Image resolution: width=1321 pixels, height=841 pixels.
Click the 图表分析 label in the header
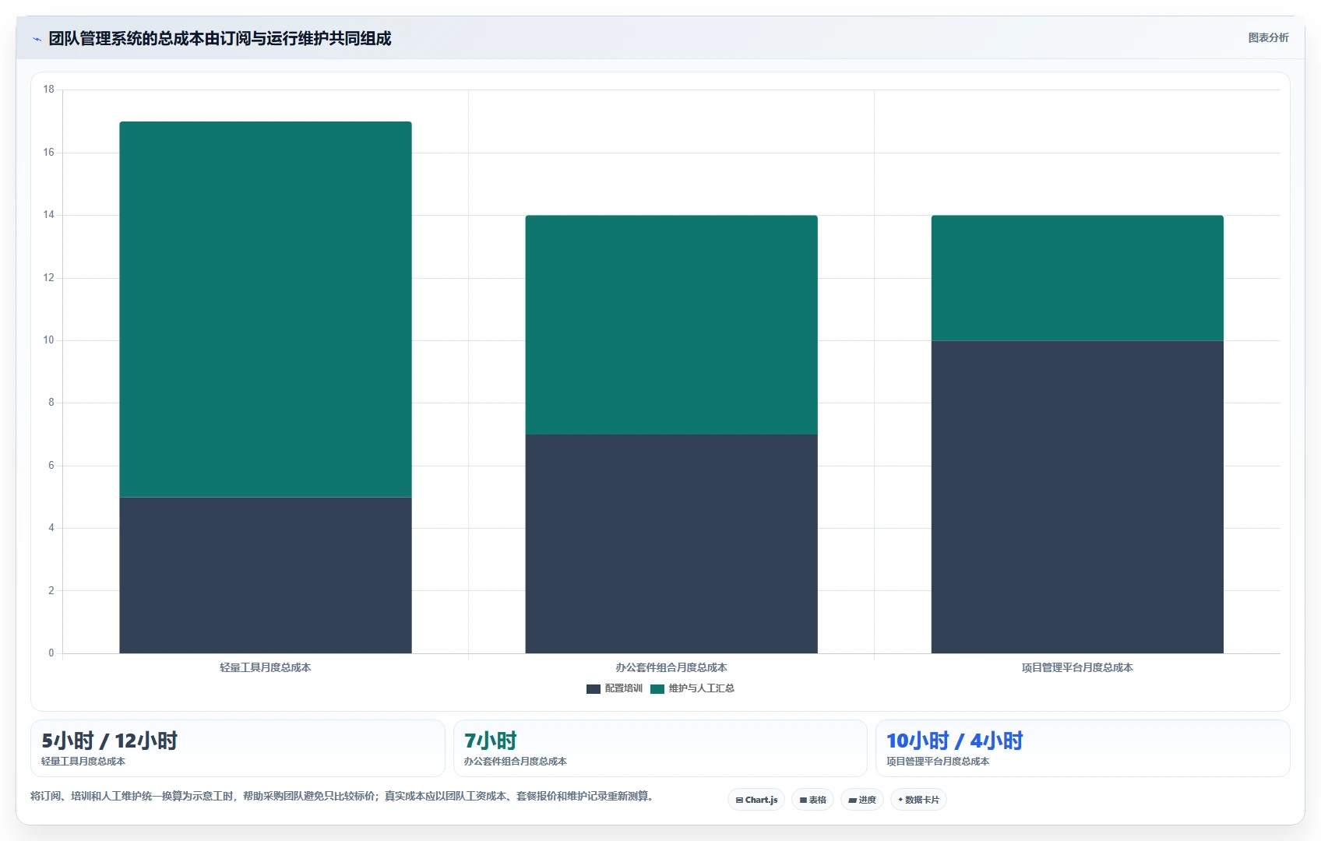1268,37
